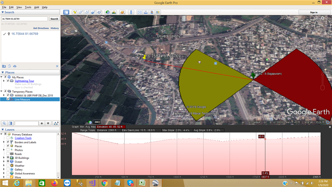Click the ruler measurement tool
332x187 pixels.
pos(131,12)
